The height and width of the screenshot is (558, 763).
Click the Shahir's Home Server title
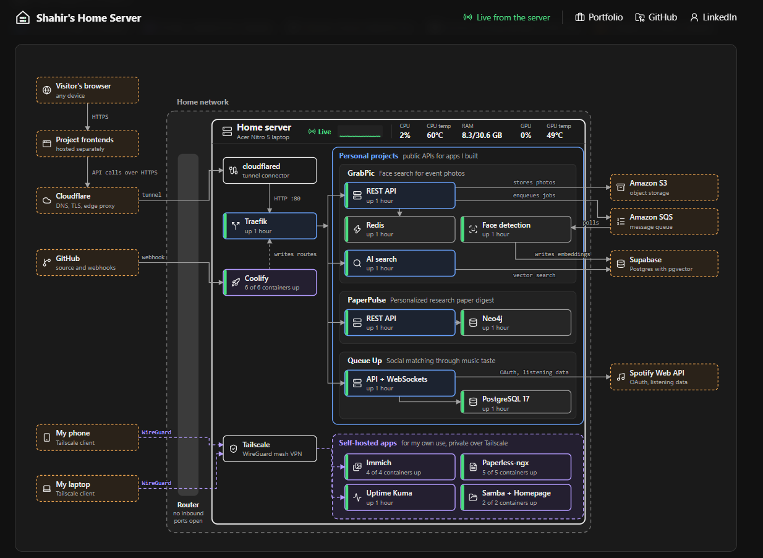(88, 18)
